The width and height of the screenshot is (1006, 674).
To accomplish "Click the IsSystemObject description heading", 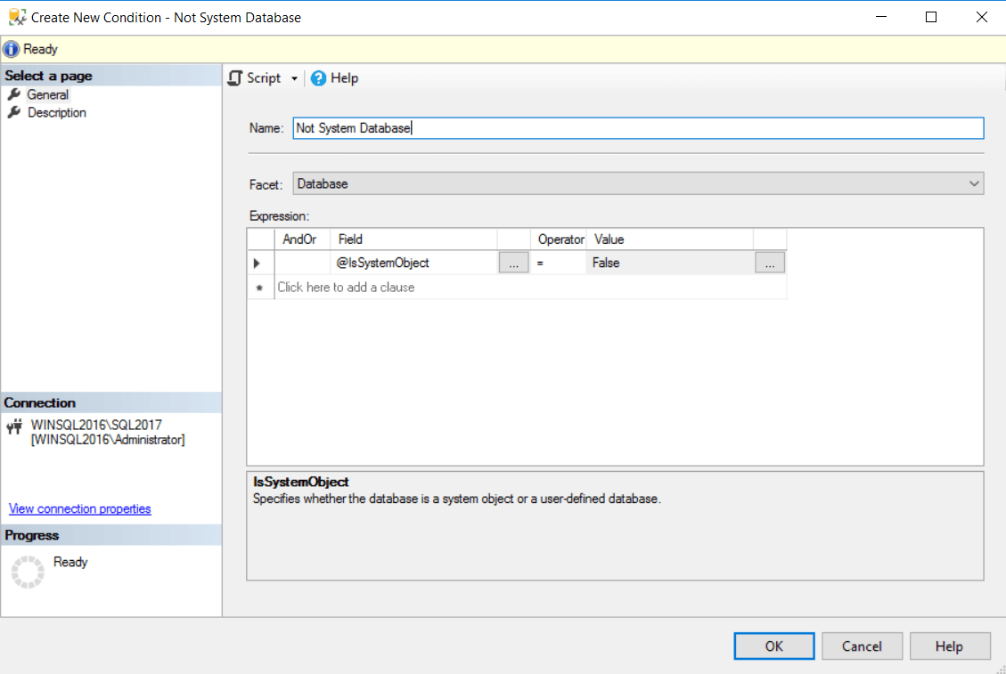I will 300,482.
